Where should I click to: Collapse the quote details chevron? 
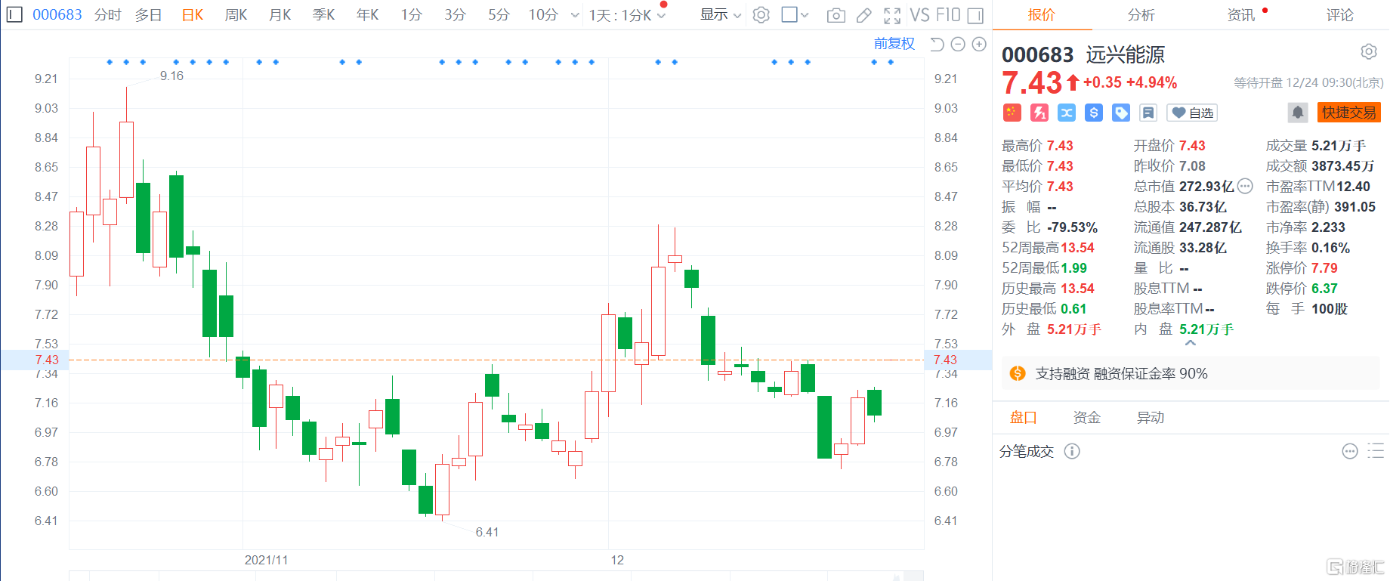tap(1191, 343)
